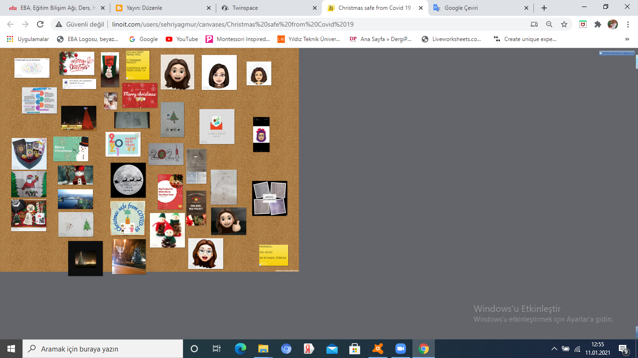
Task: Show hidden bookmarks with the double chevron
Action: (627, 39)
